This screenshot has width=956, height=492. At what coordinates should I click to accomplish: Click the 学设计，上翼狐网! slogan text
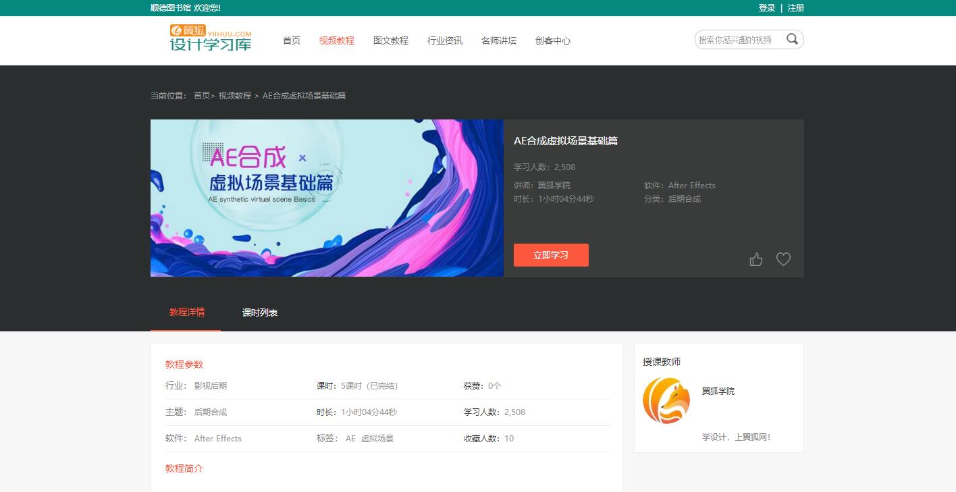[x=736, y=437]
